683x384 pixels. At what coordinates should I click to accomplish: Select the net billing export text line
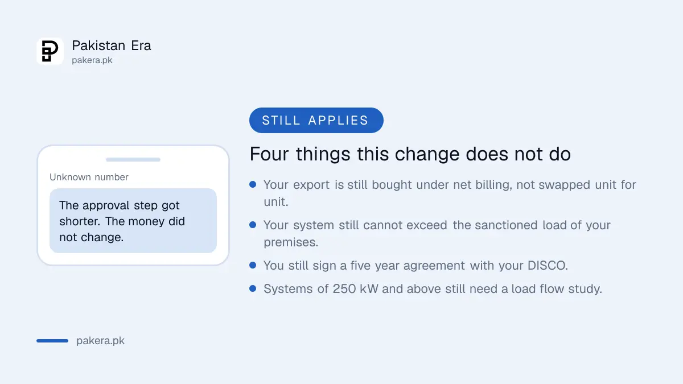(450, 193)
